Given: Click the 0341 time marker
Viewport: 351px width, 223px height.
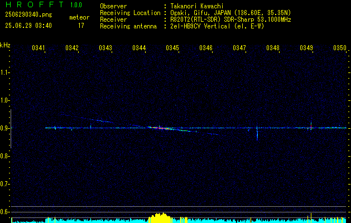Looking at the screenshot, I should click(39, 48).
